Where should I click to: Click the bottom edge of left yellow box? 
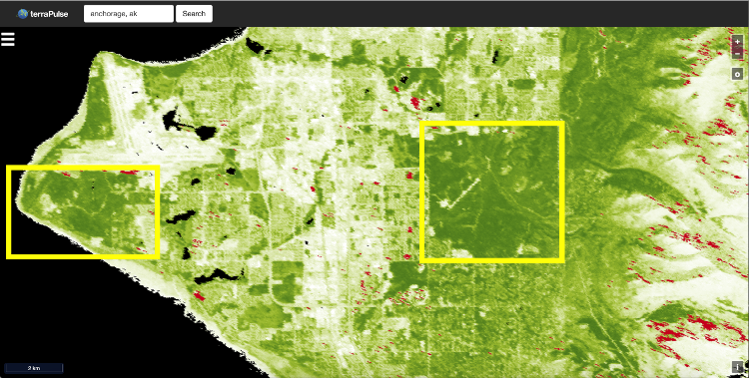(x=83, y=256)
